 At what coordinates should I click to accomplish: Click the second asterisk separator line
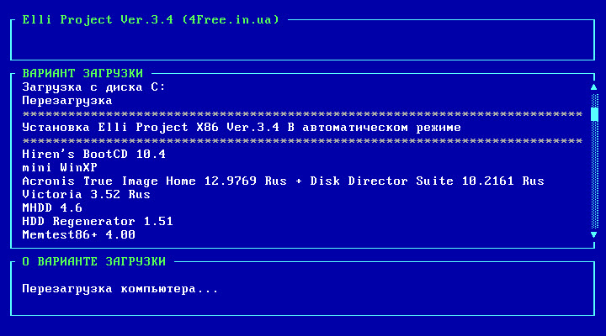coord(302,141)
